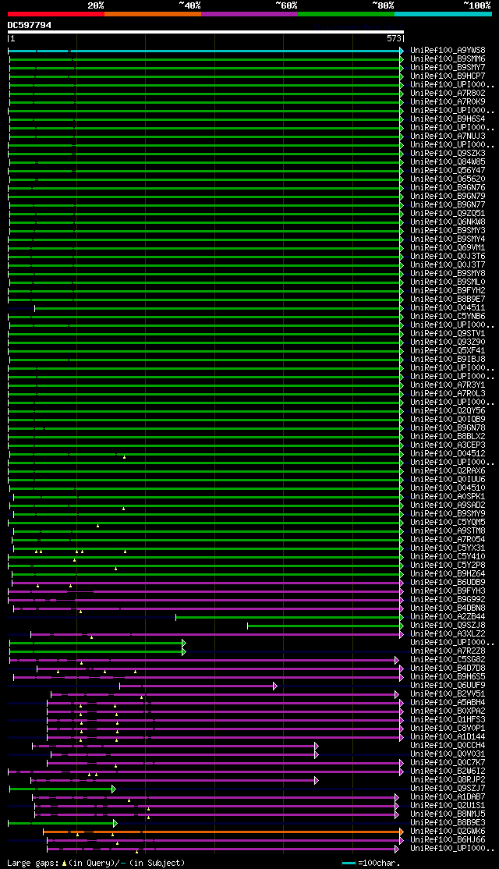Select the UniRef100_Q1HFS3 label
Image resolution: width=499 pixels, height=869 pixels.
click(448, 721)
